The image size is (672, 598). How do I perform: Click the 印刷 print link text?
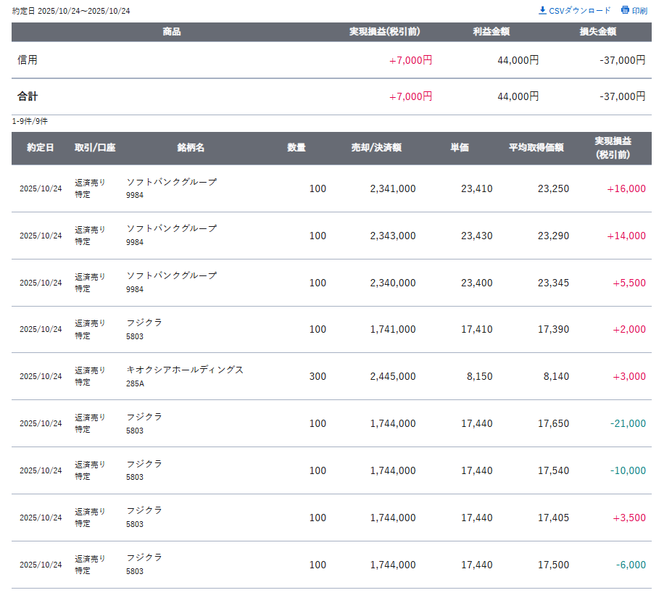(639, 11)
